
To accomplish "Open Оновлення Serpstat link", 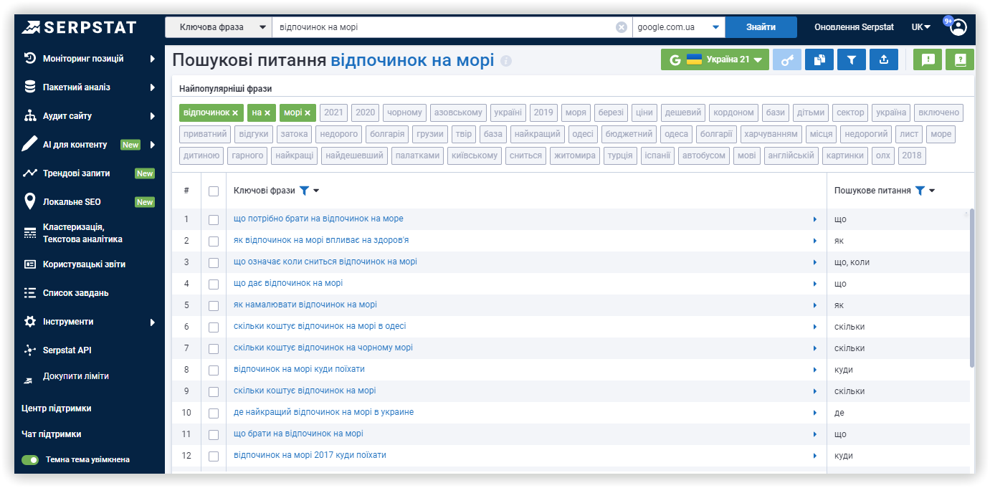I will pyautogui.click(x=854, y=27).
